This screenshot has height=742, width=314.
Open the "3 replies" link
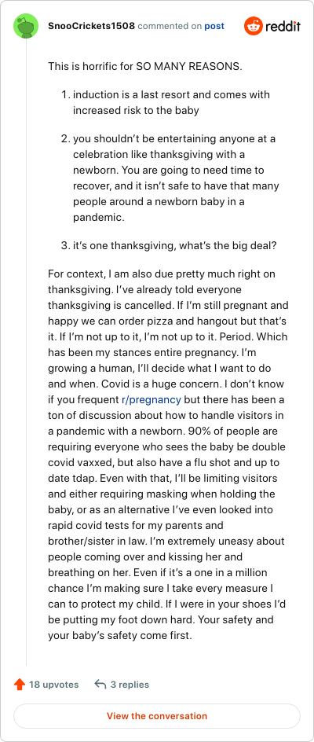click(130, 685)
